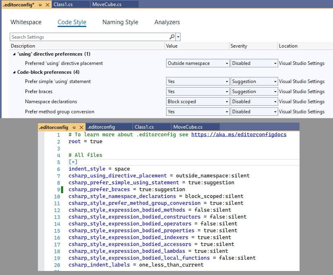The image size is (333, 275).
Task: Open the Naming Style tab
Action: (120, 22)
